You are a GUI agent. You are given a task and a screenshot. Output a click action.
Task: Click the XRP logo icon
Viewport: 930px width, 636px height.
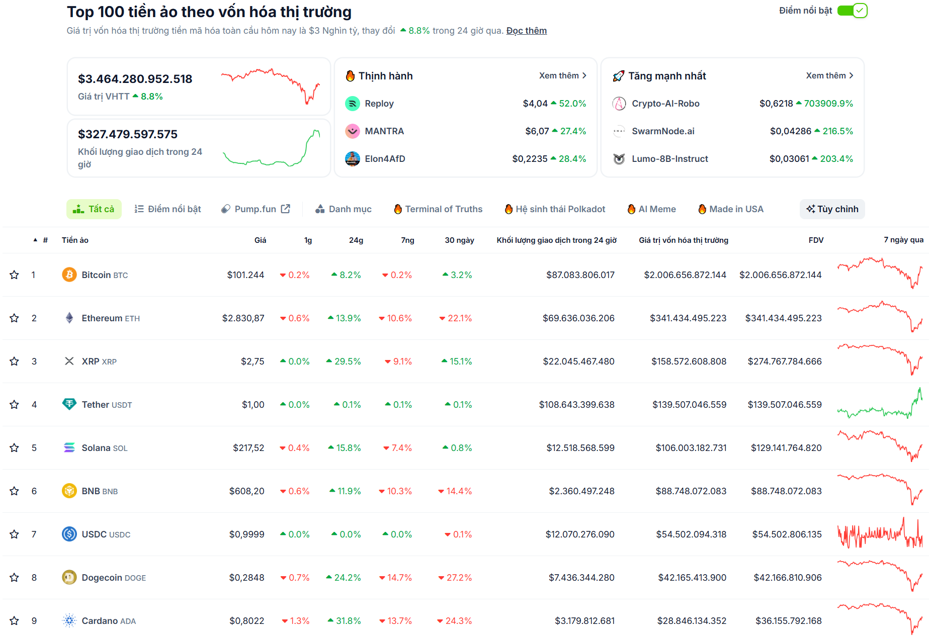point(69,361)
